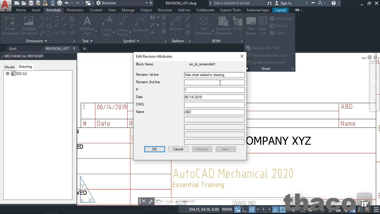
Task: Toggle polar tracking in status bar
Action: (x=252, y=210)
